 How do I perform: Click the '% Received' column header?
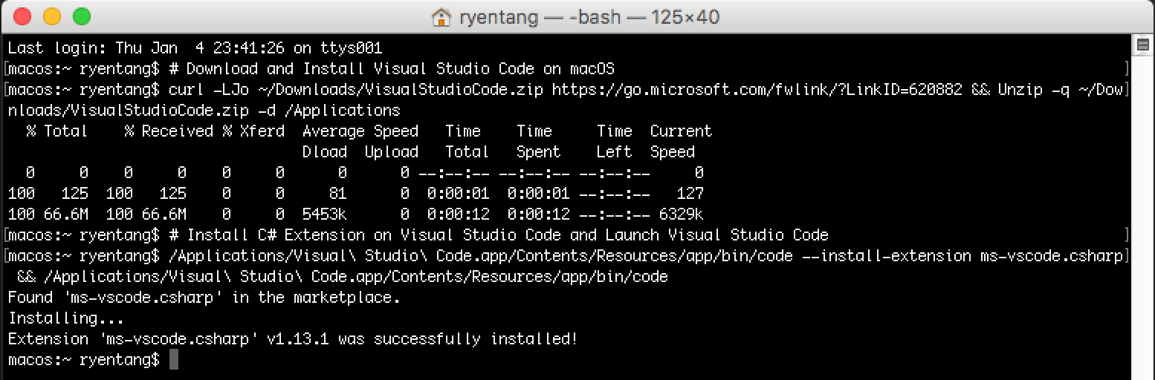point(169,131)
